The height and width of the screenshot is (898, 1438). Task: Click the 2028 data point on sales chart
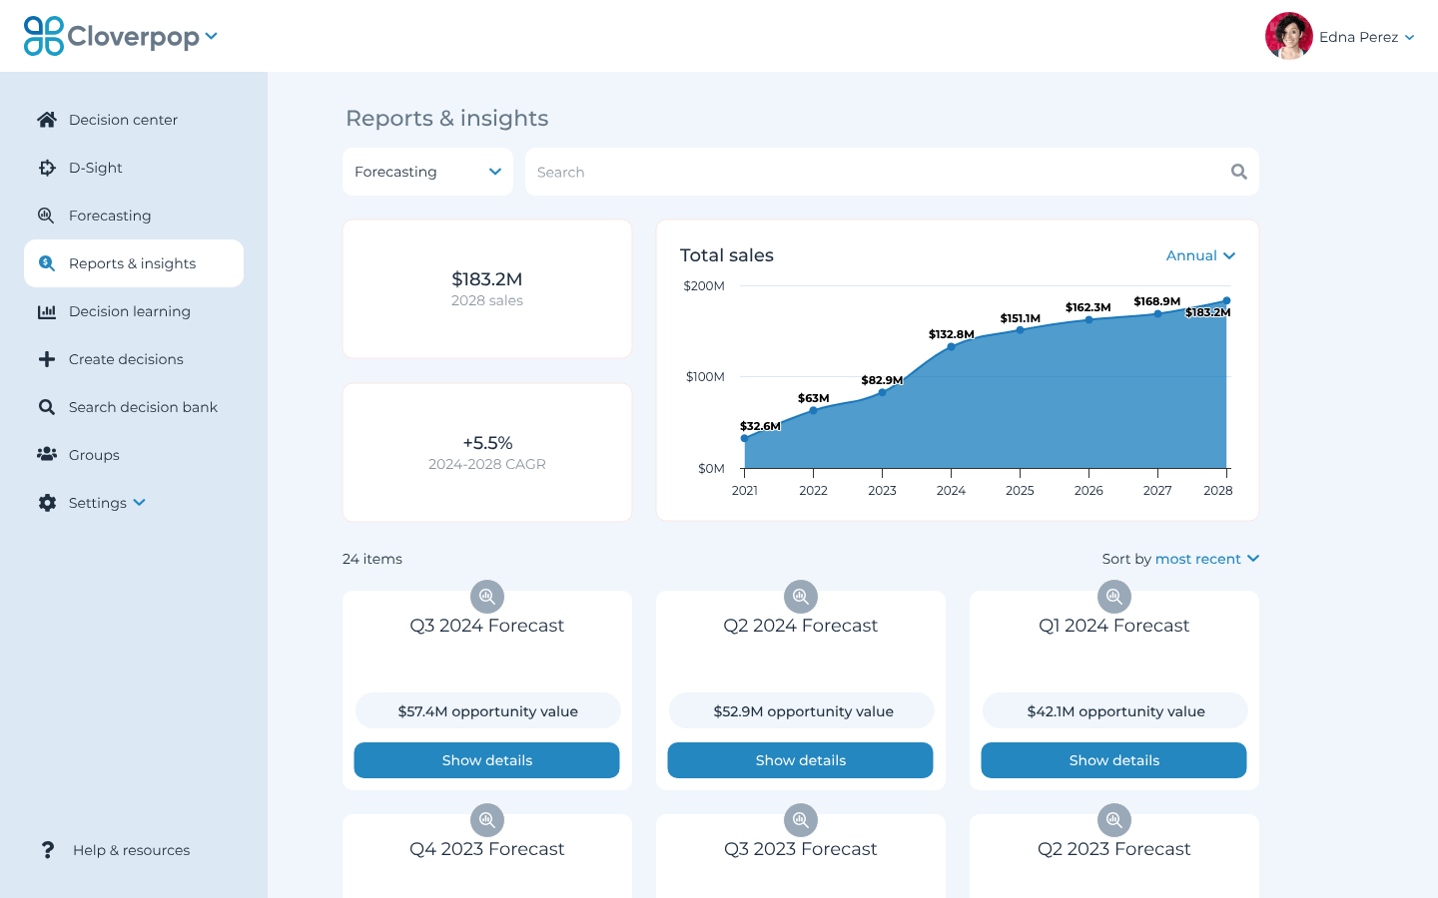point(1226,299)
